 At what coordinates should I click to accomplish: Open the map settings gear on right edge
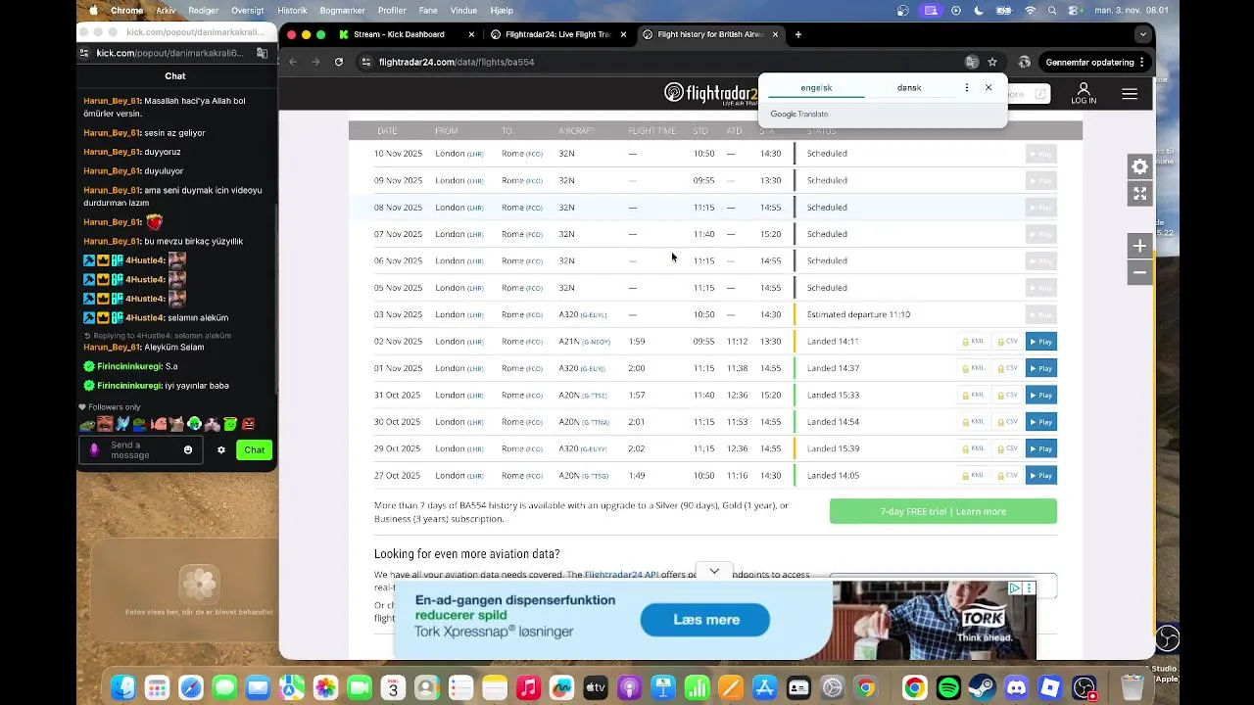pyautogui.click(x=1139, y=166)
